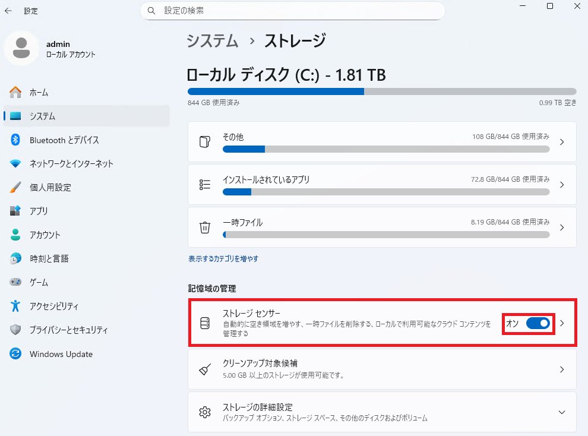Click the ストレージの詳細設定 gear icon

(205, 412)
